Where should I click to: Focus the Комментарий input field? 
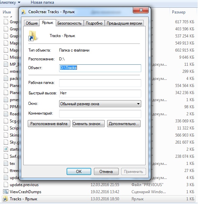pyautogui.click(x=100, y=114)
